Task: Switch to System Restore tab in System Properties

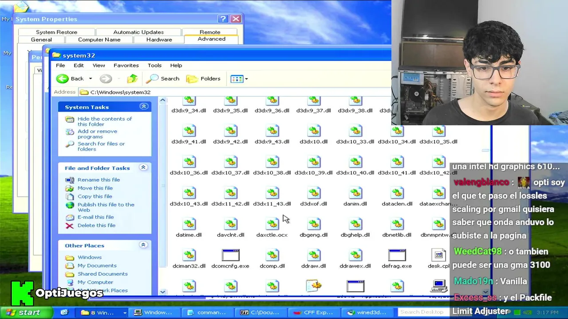Action: 56,32
